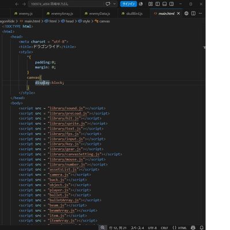Viewport: 230px width, 230px height.
Task: Open the bulletArray.js link
Action: click(x=64, y=200)
